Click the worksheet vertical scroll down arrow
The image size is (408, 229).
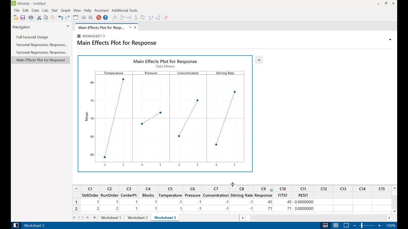[395, 212]
